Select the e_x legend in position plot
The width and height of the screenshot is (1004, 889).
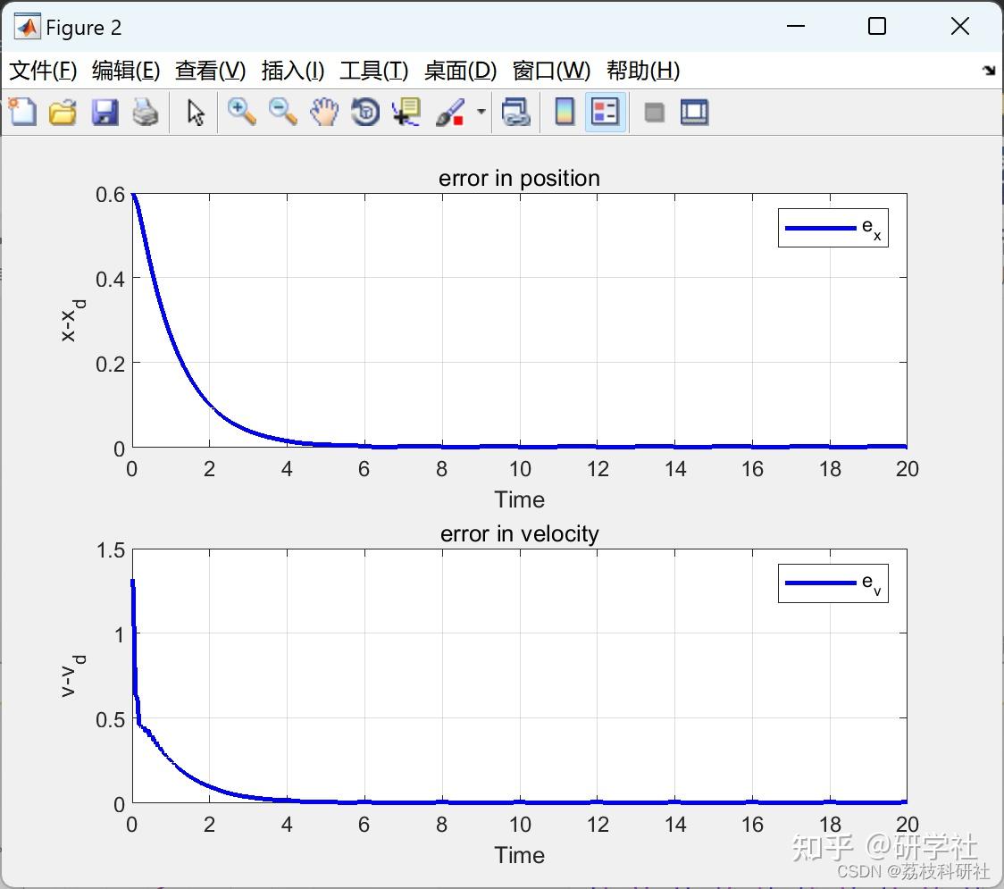click(x=833, y=227)
